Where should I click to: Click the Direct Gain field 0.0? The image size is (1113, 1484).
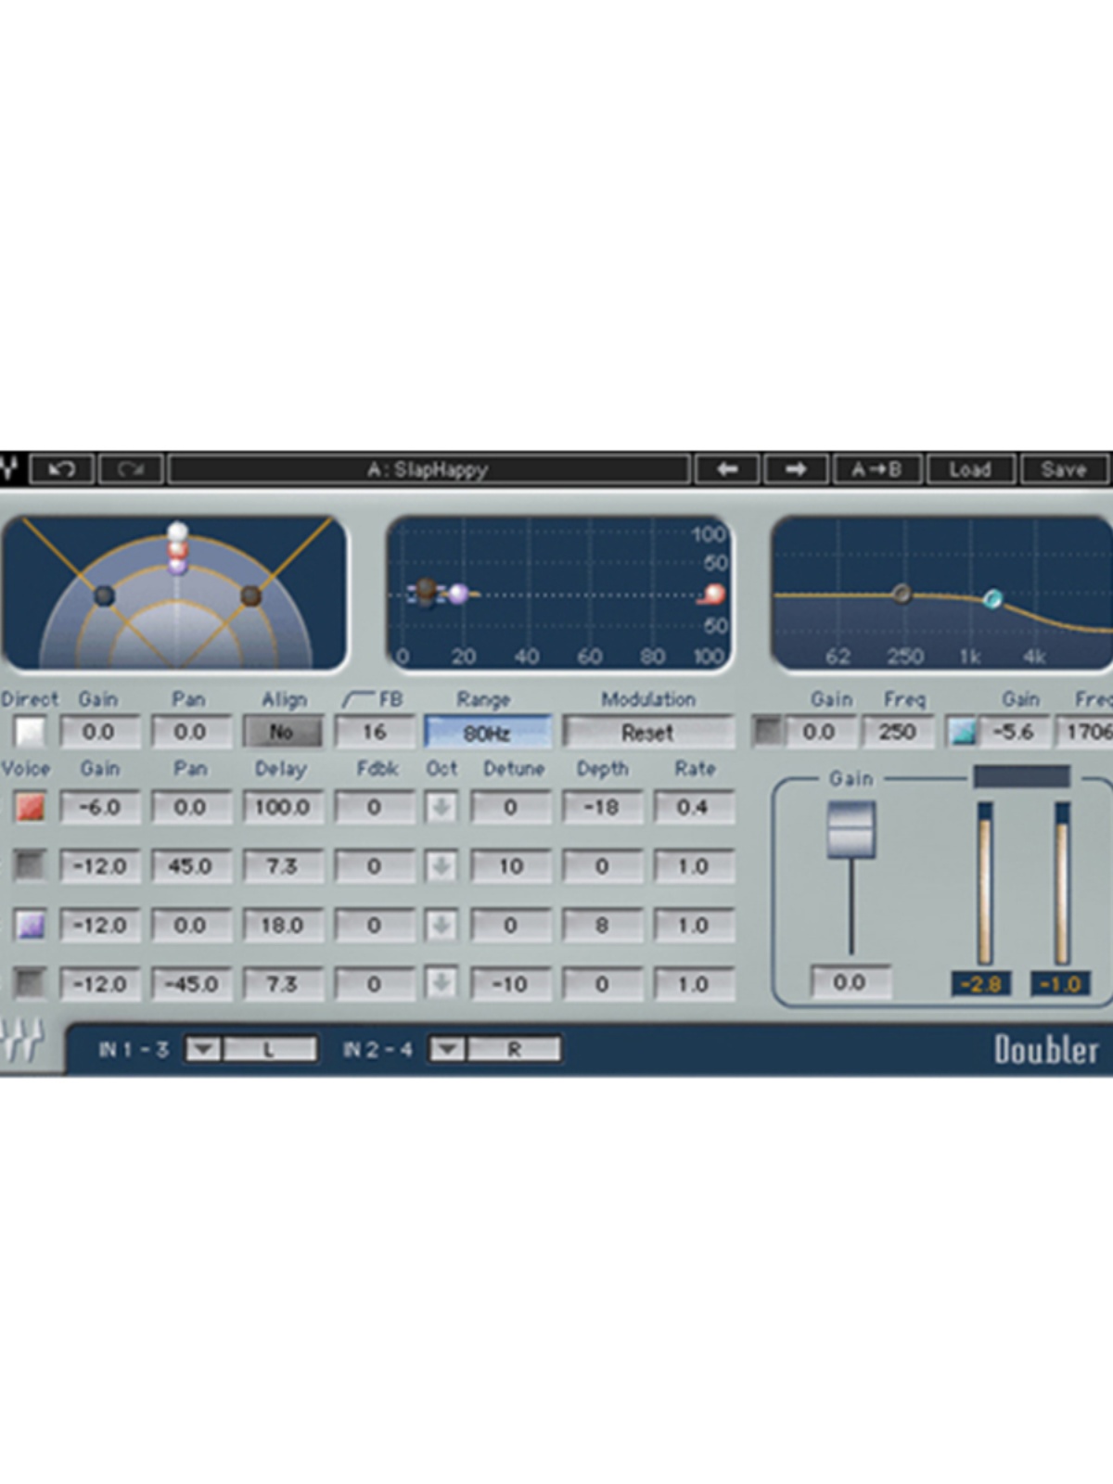pos(99,733)
